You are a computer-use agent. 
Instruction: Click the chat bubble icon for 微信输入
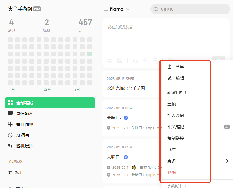10,114
